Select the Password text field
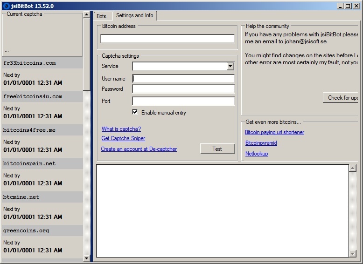 183,89
